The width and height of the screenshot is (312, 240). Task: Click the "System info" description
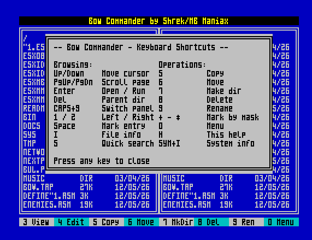231,143
